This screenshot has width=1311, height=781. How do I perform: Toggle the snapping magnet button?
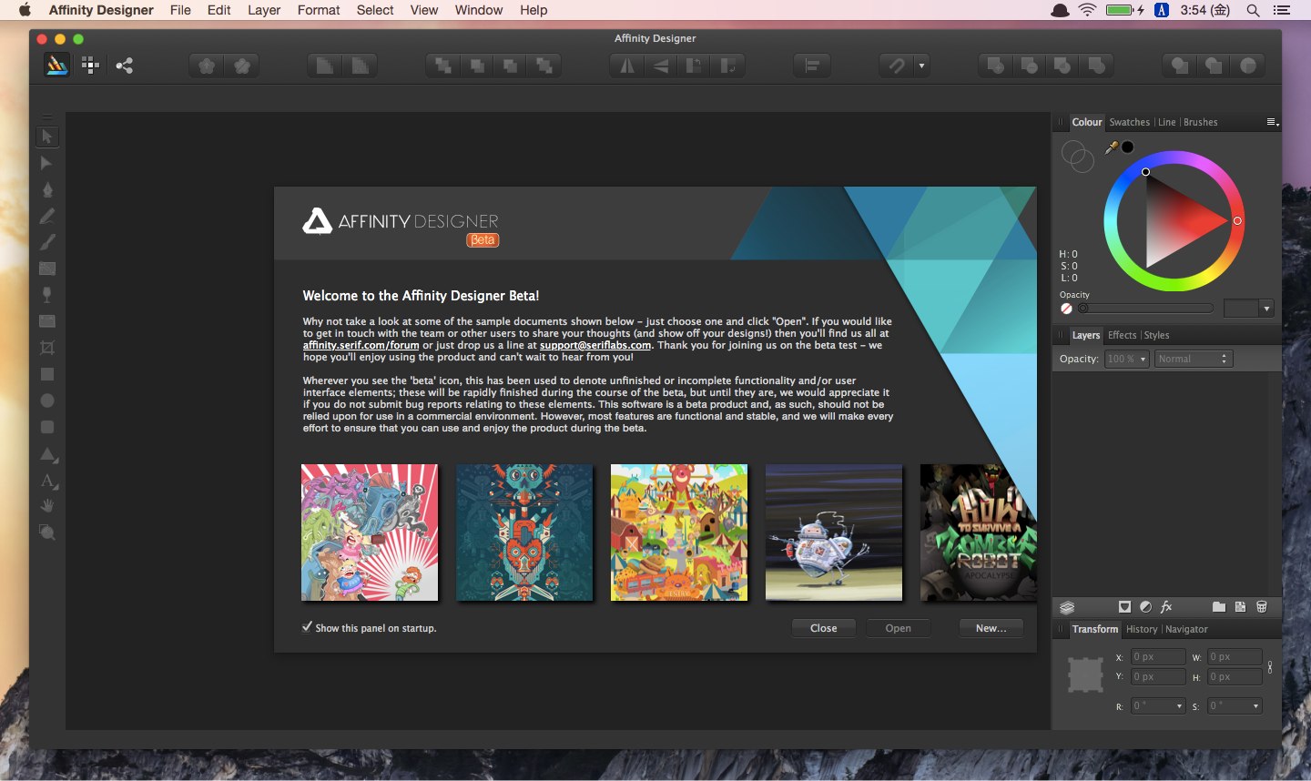coord(897,66)
